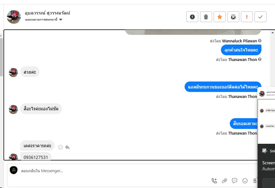Open the customer's profile picture in the header
Viewport: 275px width, 188px height.
click(14, 17)
